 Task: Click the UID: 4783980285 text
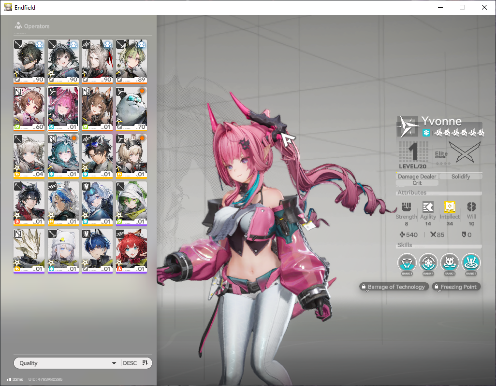[x=45, y=379]
